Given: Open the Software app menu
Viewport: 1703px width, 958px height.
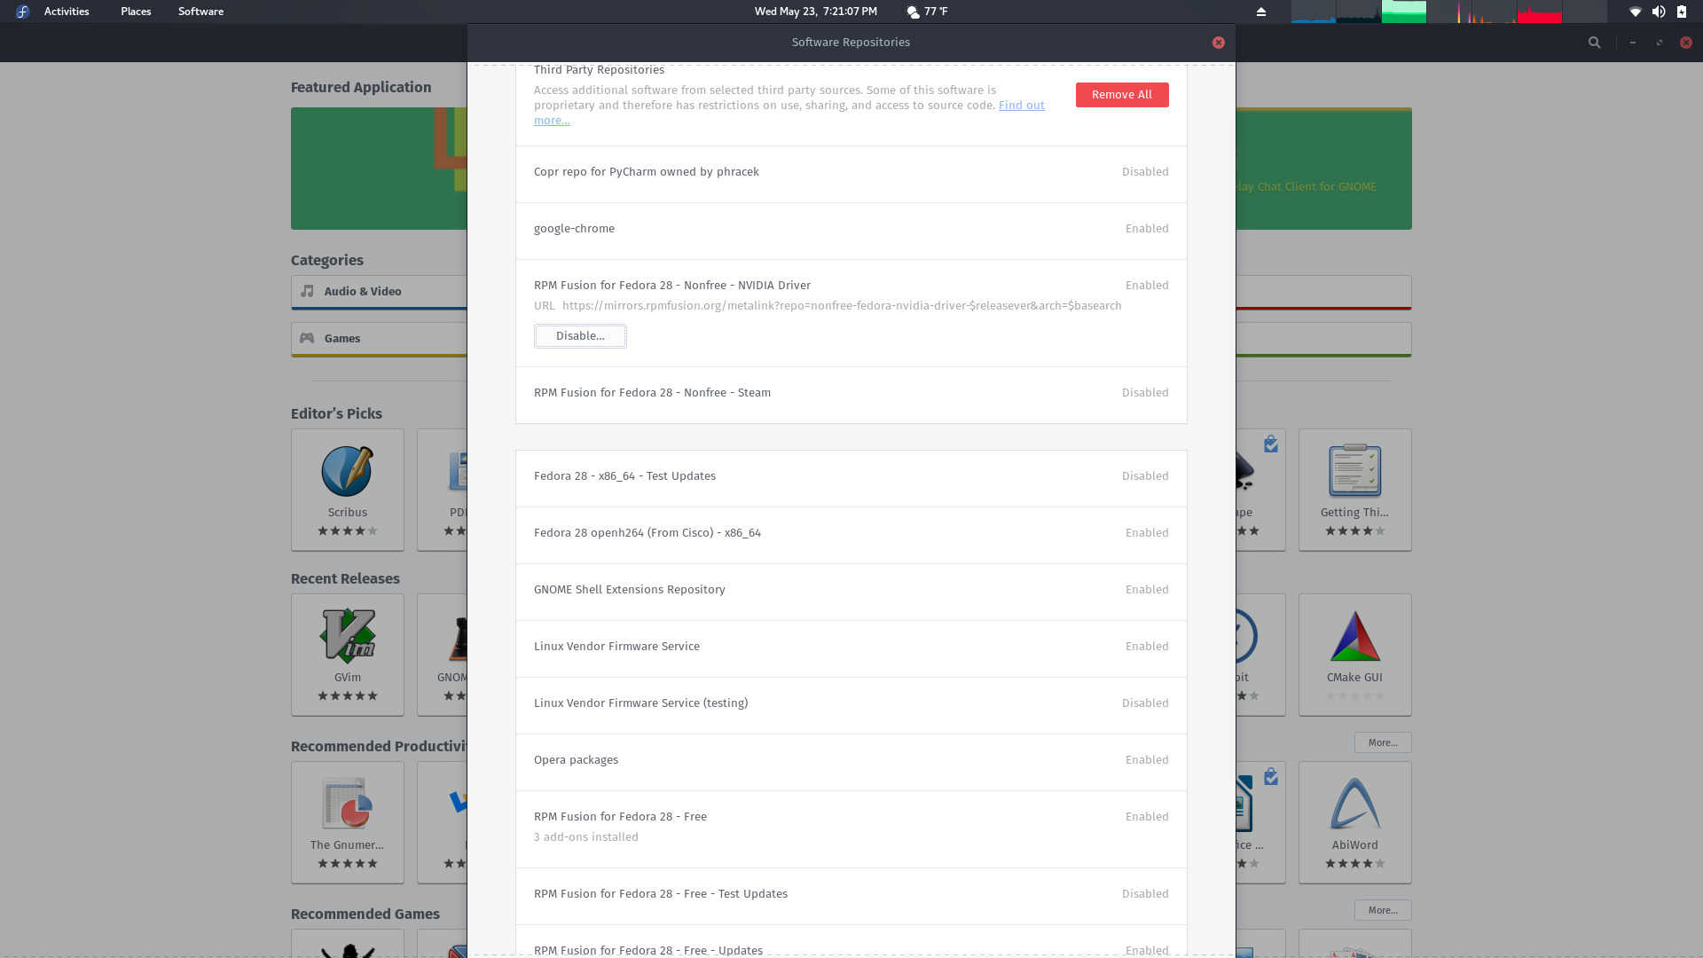Looking at the screenshot, I should (200, 12).
